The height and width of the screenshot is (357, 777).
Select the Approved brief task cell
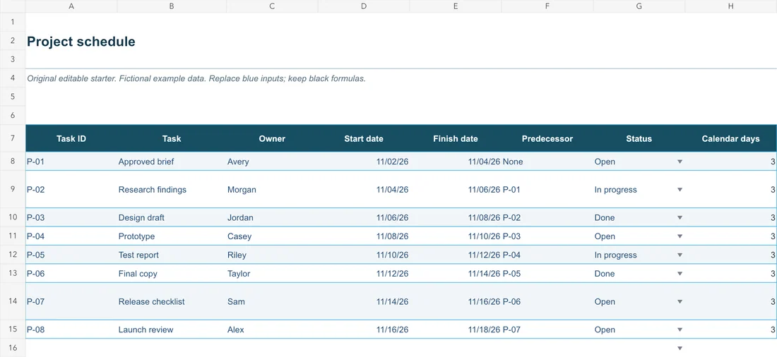(172, 162)
